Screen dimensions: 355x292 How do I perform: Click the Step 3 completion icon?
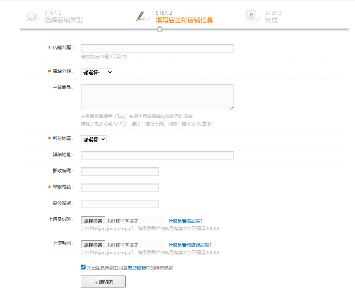(251, 16)
